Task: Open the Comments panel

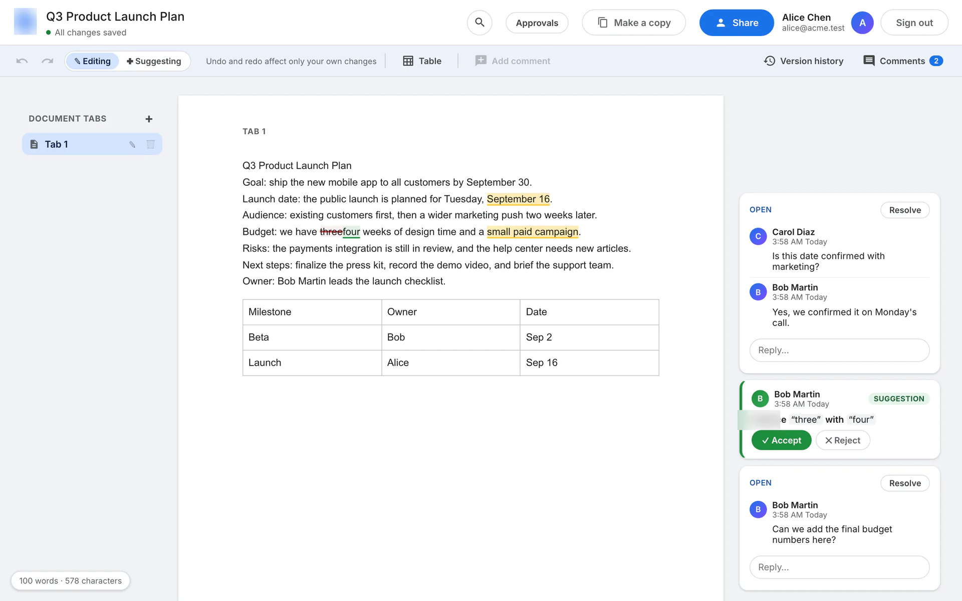Action: coord(903,61)
